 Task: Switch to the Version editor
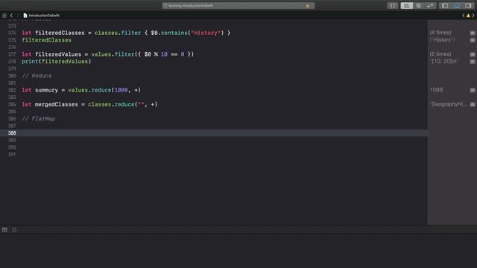[x=430, y=5]
